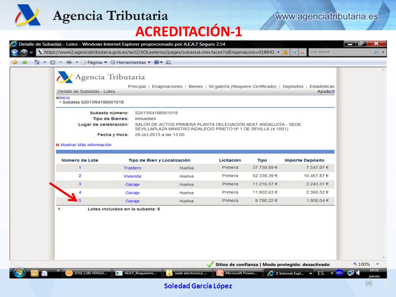Open the search provider dropdown arrow
This screenshot has height=297, width=396.
[x=383, y=52]
